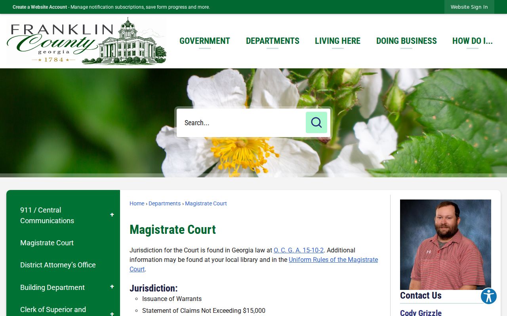Click 'Statement of Claims Not Exceeding $15,000' item
This screenshot has height=316, width=507.
click(x=204, y=311)
